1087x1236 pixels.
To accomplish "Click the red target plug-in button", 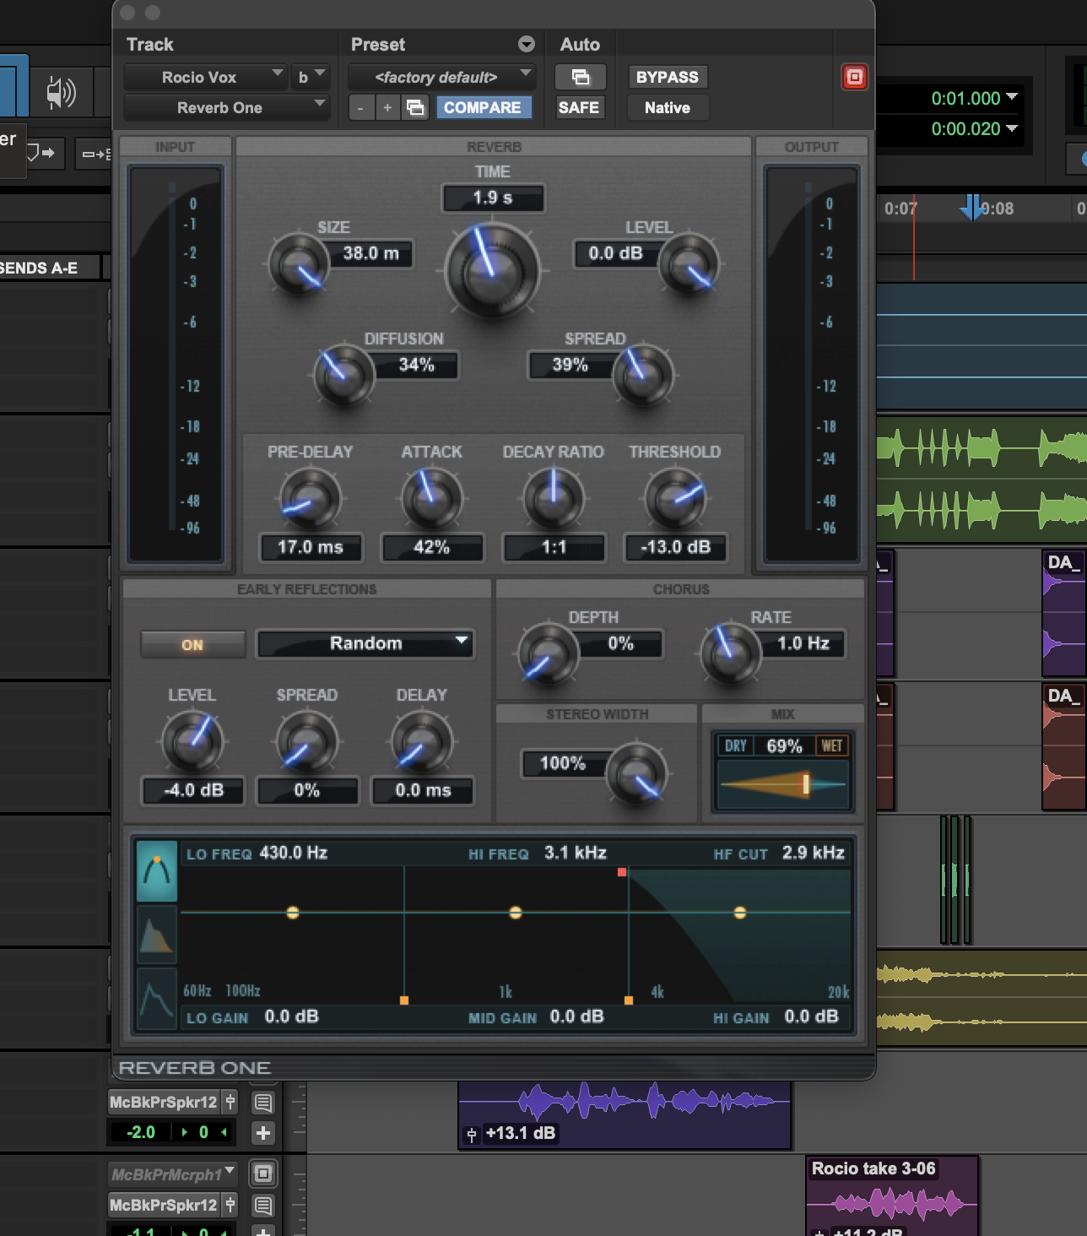I will coord(854,77).
